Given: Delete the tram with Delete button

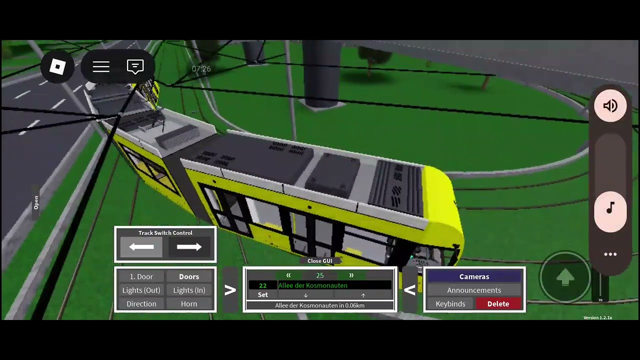Looking at the screenshot, I should (498, 303).
